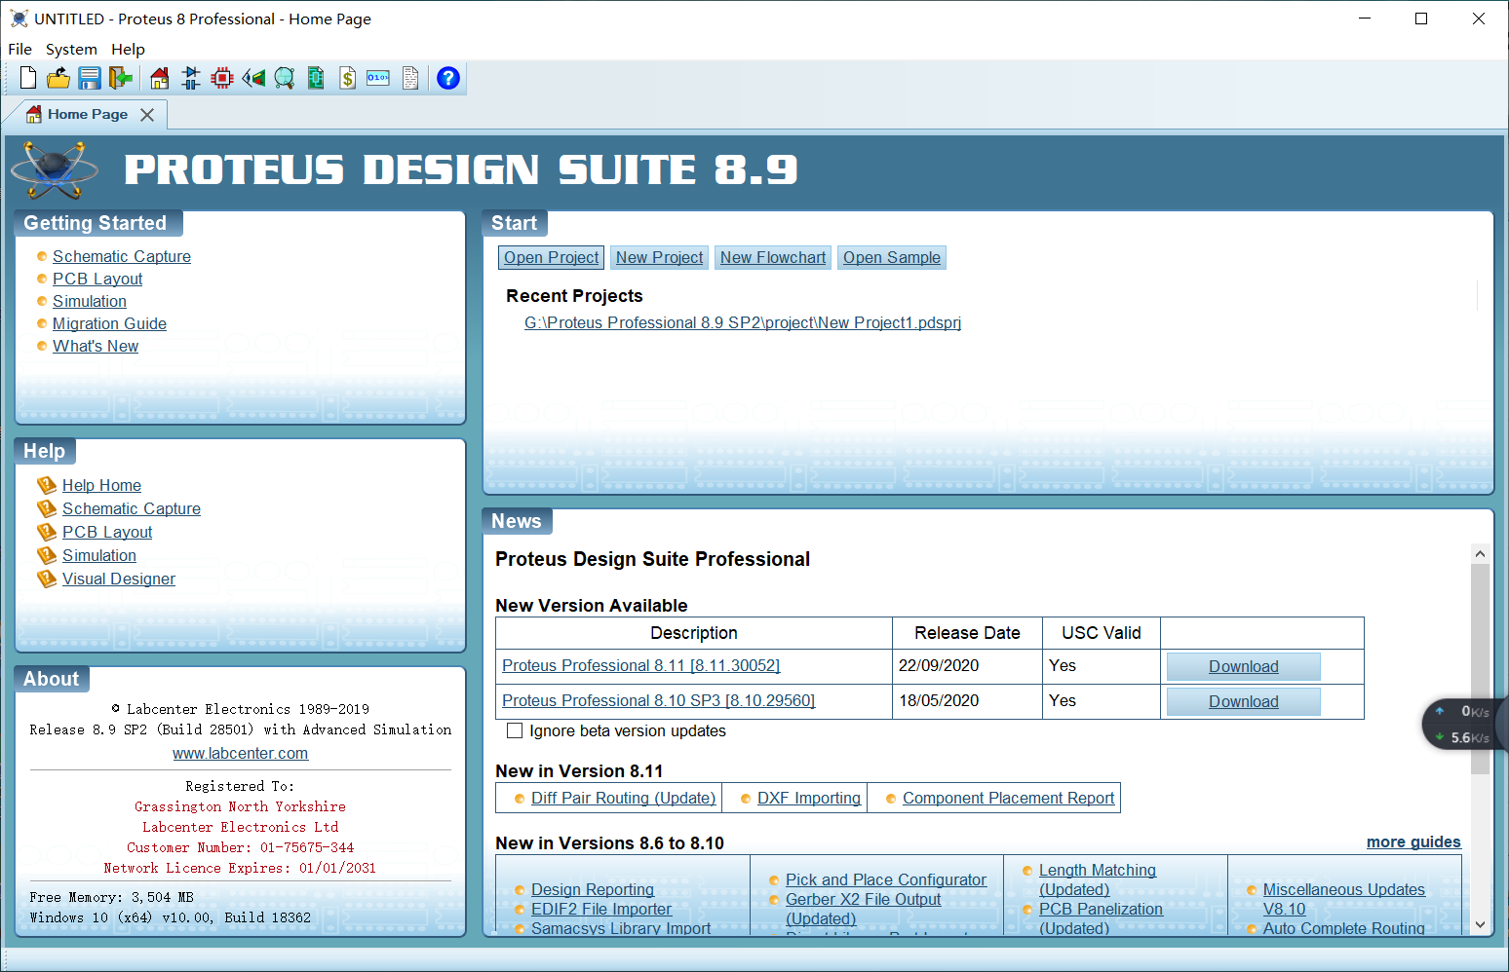
Task: Open the Design Reporting link
Action: [592, 889]
